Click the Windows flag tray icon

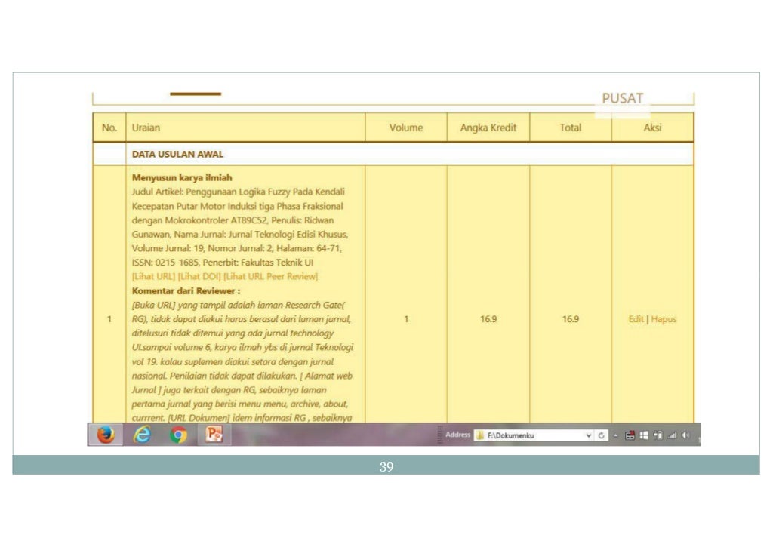coord(644,435)
